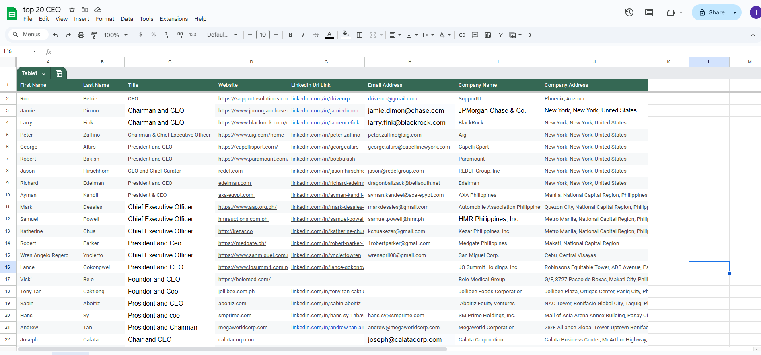Click the Insert link icon

coord(462,35)
